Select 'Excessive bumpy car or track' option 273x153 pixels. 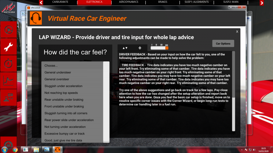72,134
